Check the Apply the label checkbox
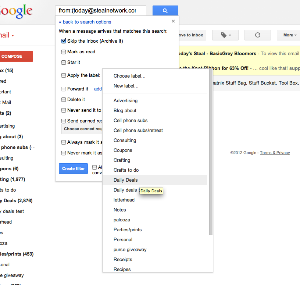The image size is (300, 285). [64, 75]
